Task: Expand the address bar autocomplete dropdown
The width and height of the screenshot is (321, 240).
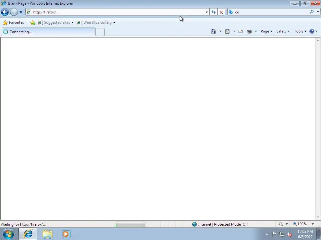Action: click(207, 12)
